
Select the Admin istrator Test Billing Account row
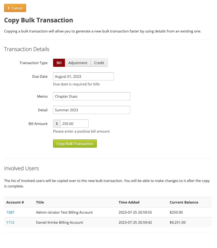tap(64, 212)
